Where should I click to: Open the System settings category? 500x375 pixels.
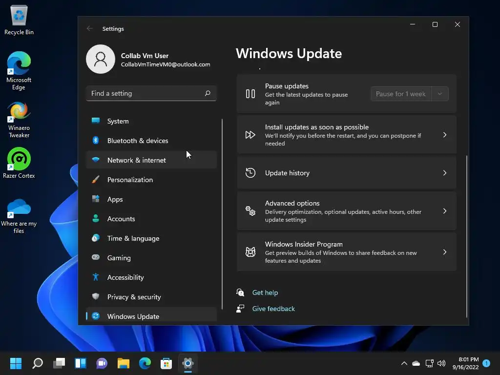click(151, 121)
